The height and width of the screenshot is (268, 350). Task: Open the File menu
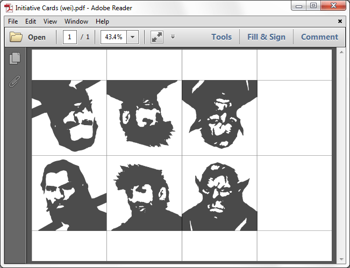click(x=13, y=21)
